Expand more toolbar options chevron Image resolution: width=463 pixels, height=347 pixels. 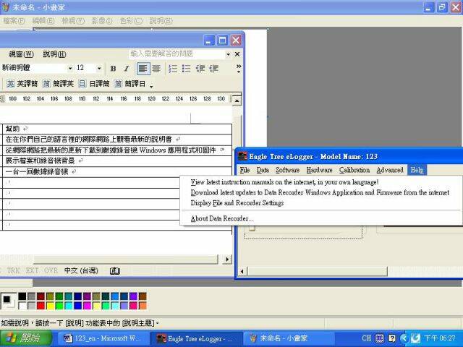click(239, 68)
